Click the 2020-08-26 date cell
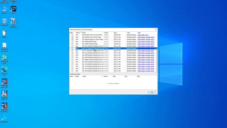Screen dimensions: 227x128 tap(117, 35)
